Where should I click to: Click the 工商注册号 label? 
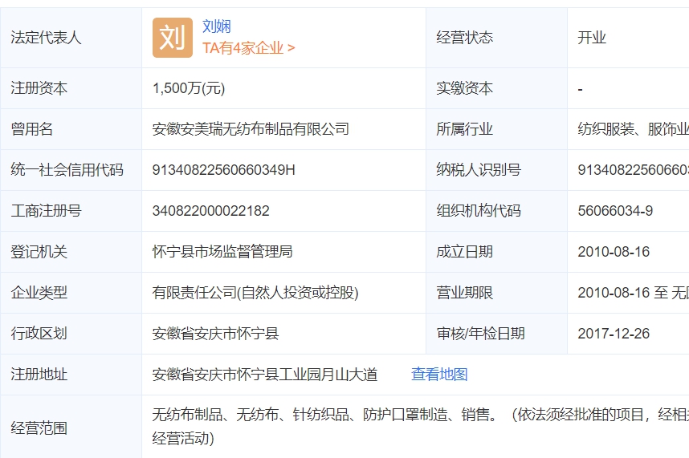coord(46,211)
